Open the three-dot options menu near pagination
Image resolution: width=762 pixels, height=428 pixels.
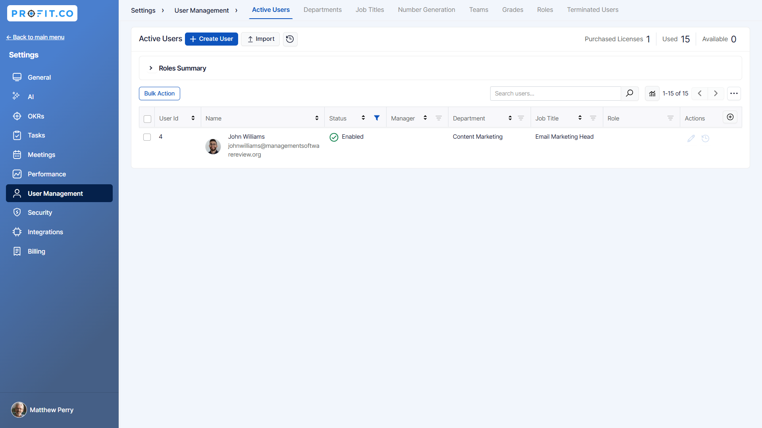(x=734, y=93)
